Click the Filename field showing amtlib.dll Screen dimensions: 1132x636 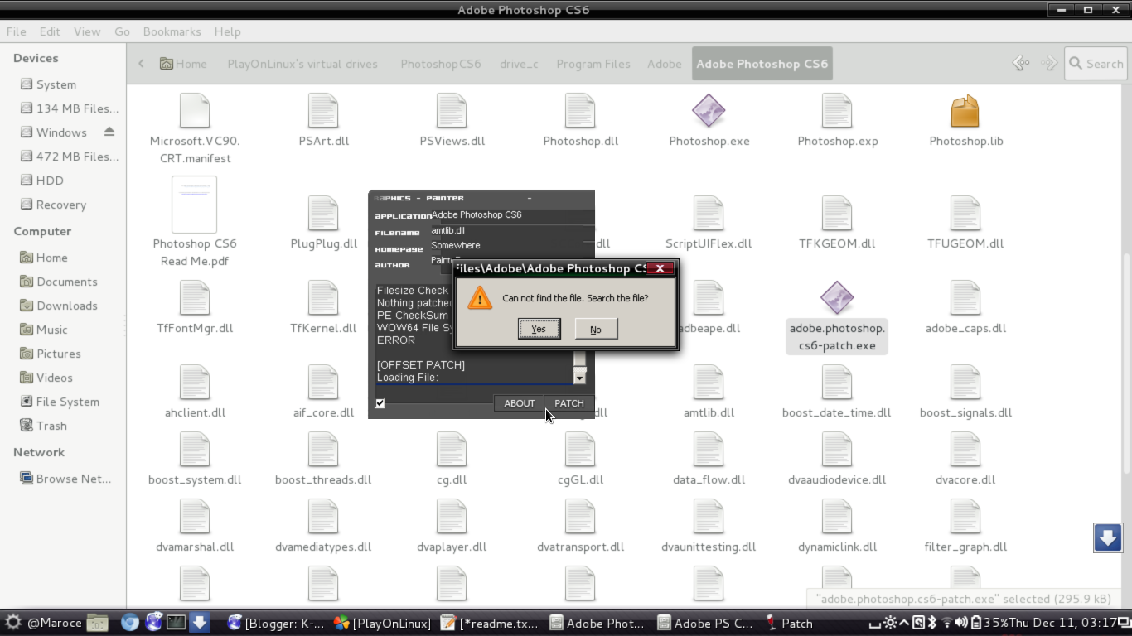(511, 231)
